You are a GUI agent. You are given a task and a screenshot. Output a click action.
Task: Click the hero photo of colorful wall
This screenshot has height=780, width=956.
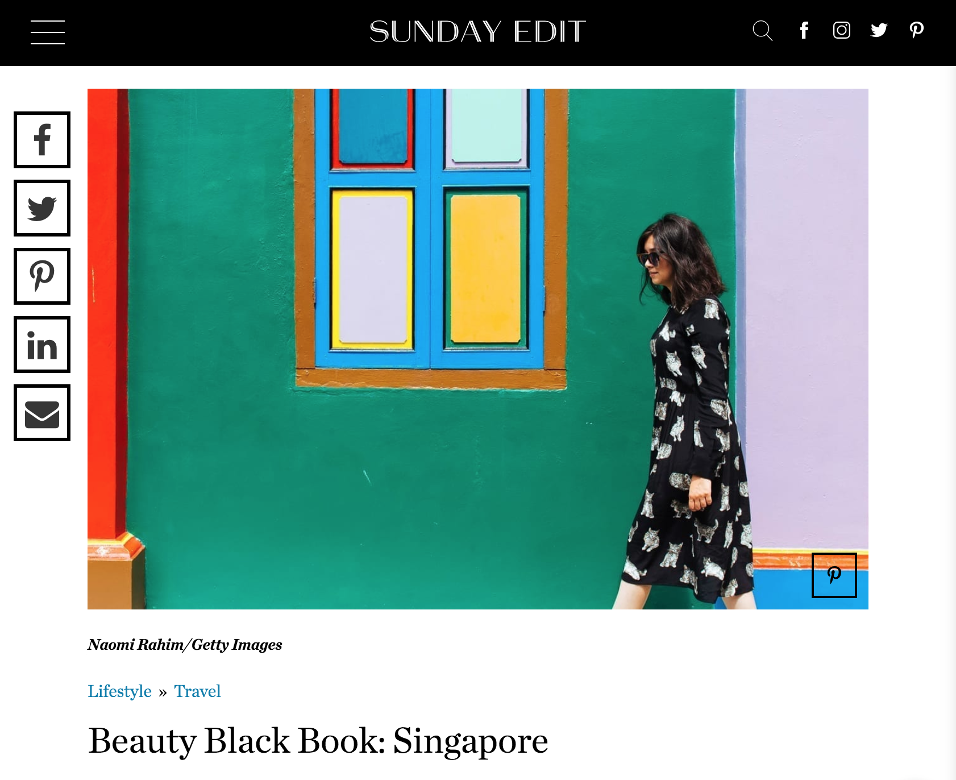click(x=478, y=349)
